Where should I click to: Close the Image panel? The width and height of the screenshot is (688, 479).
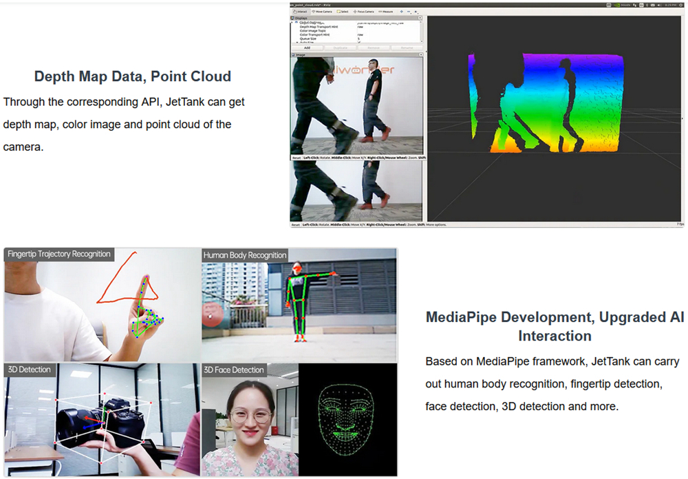click(420, 54)
